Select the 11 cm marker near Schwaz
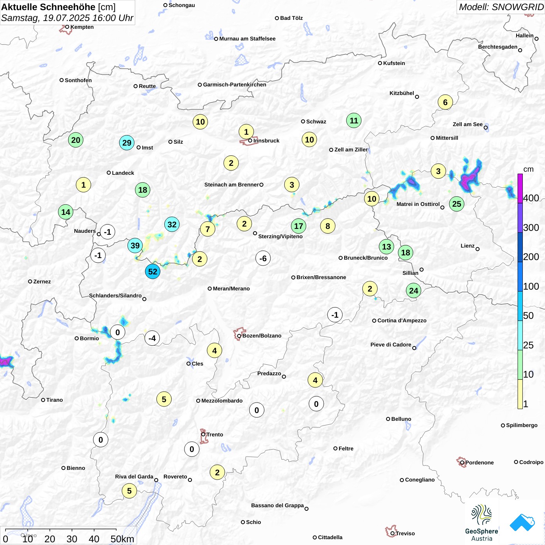The image size is (545, 545). 354,121
